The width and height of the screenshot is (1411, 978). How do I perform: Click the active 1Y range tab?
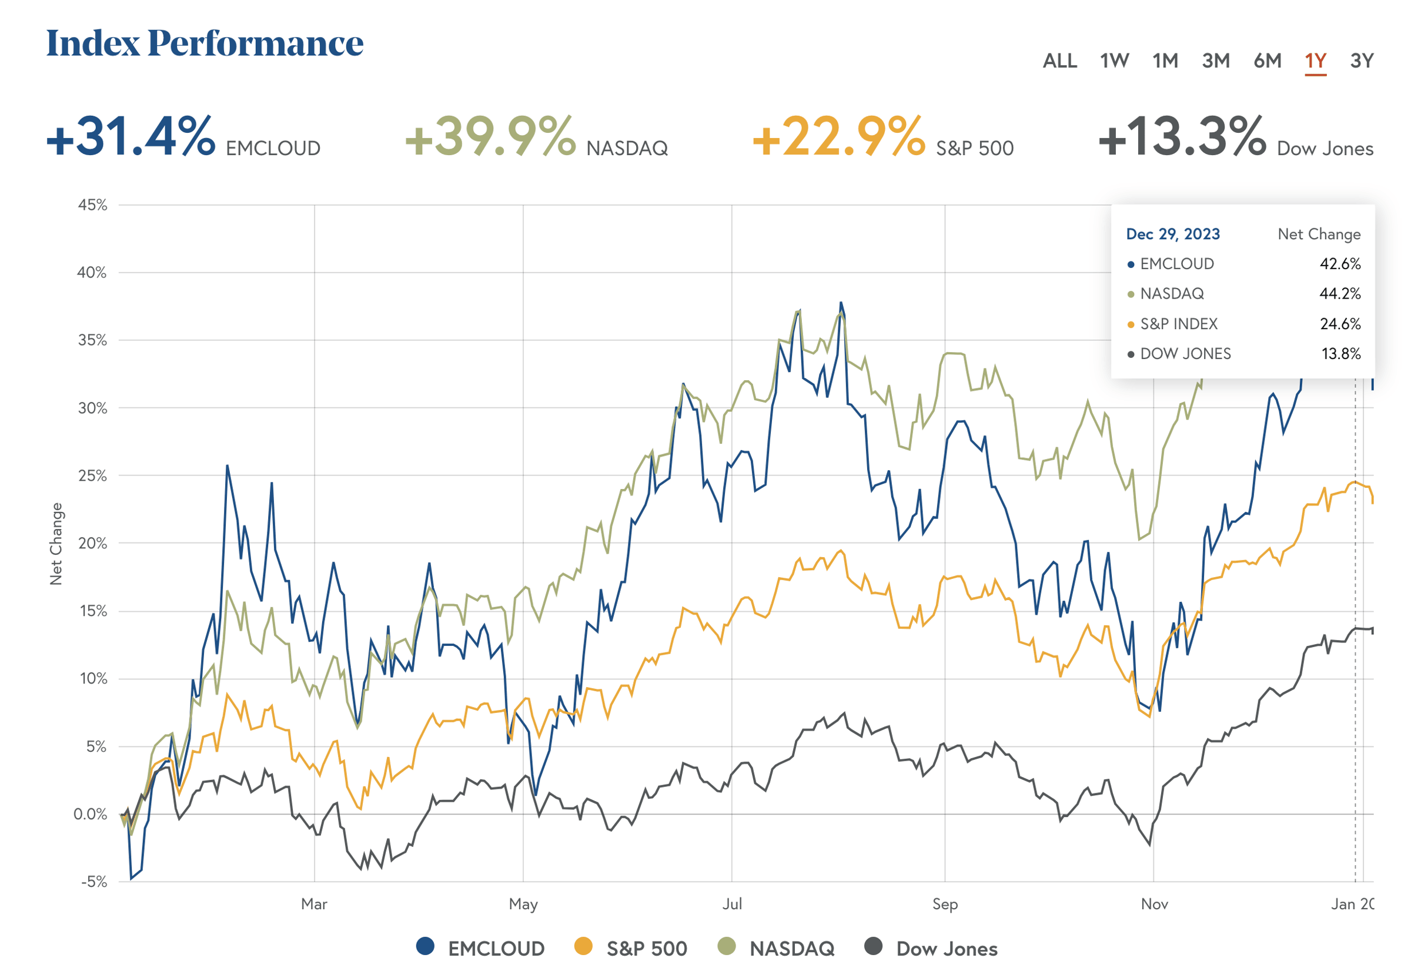click(1315, 61)
